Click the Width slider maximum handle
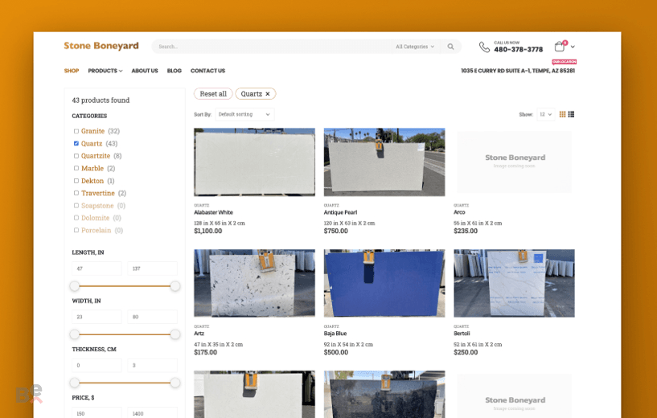The image size is (657, 418). (x=175, y=334)
